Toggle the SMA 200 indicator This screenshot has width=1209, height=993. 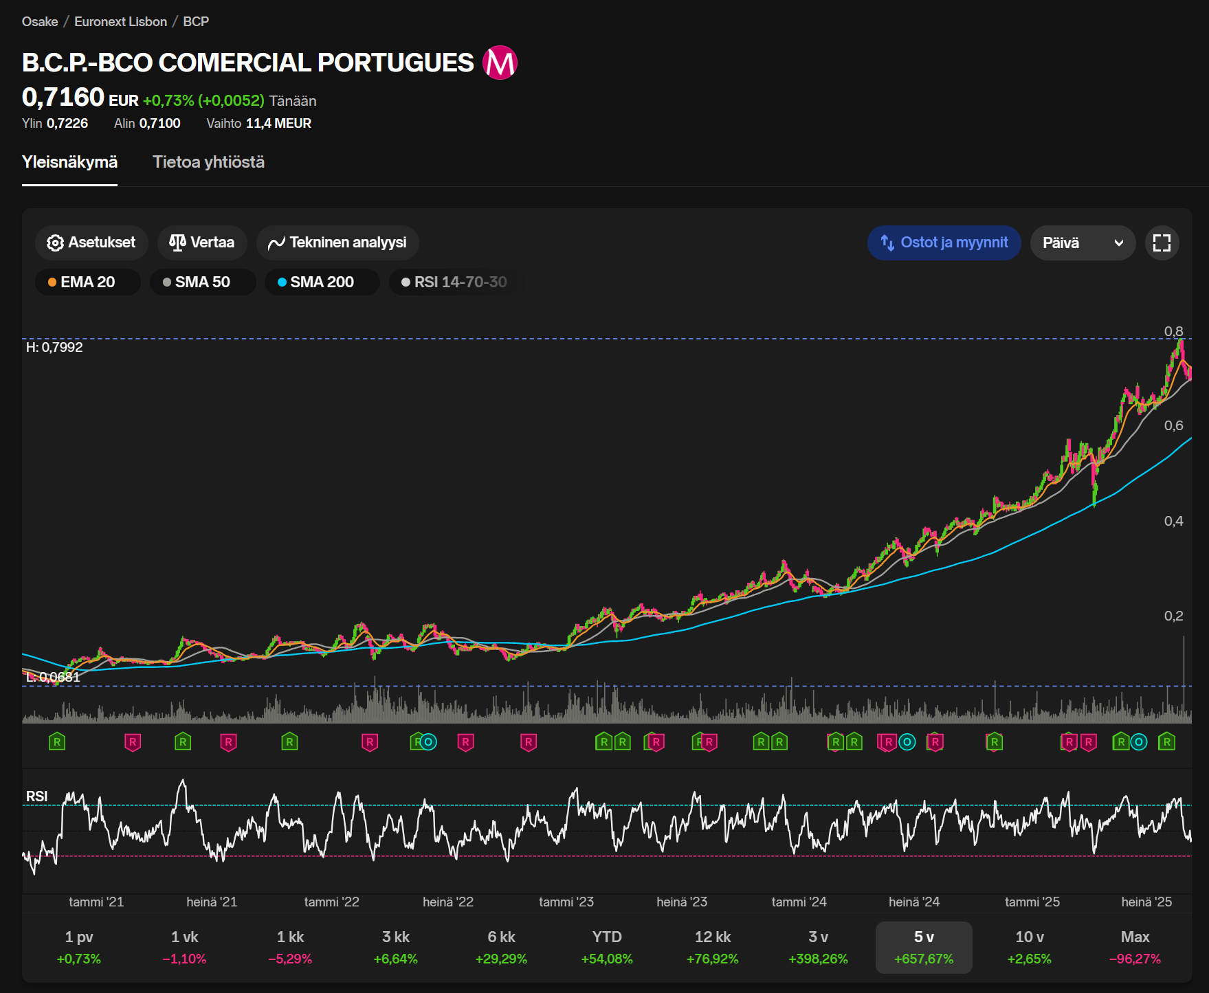point(321,282)
